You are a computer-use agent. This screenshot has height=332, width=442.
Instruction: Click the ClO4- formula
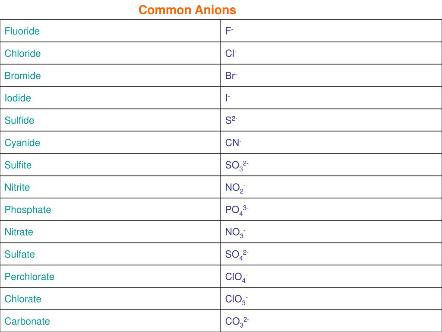[x=237, y=277]
